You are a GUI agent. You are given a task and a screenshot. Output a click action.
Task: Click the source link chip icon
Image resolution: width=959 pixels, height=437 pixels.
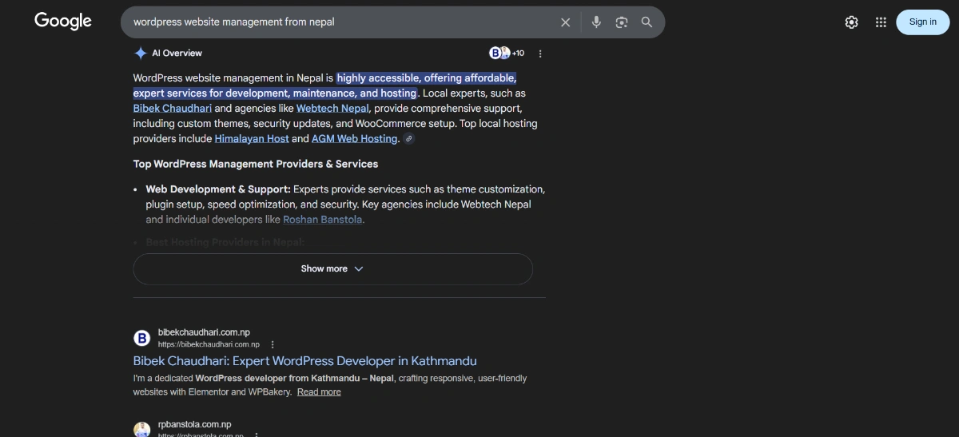[x=409, y=139]
